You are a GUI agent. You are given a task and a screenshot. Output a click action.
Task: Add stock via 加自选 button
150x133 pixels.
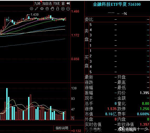(x=47, y=3)
